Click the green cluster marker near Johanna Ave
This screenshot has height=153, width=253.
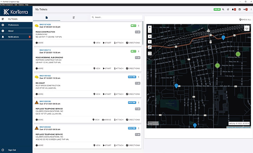(238, 54)
